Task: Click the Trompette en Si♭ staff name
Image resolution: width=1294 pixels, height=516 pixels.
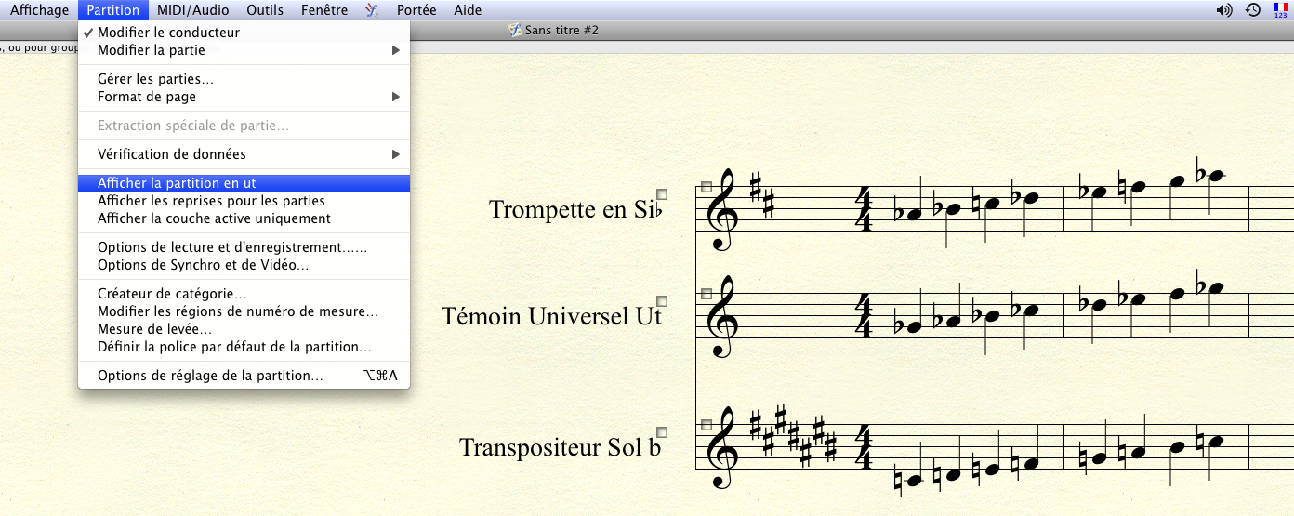Action: coord(575,209)
